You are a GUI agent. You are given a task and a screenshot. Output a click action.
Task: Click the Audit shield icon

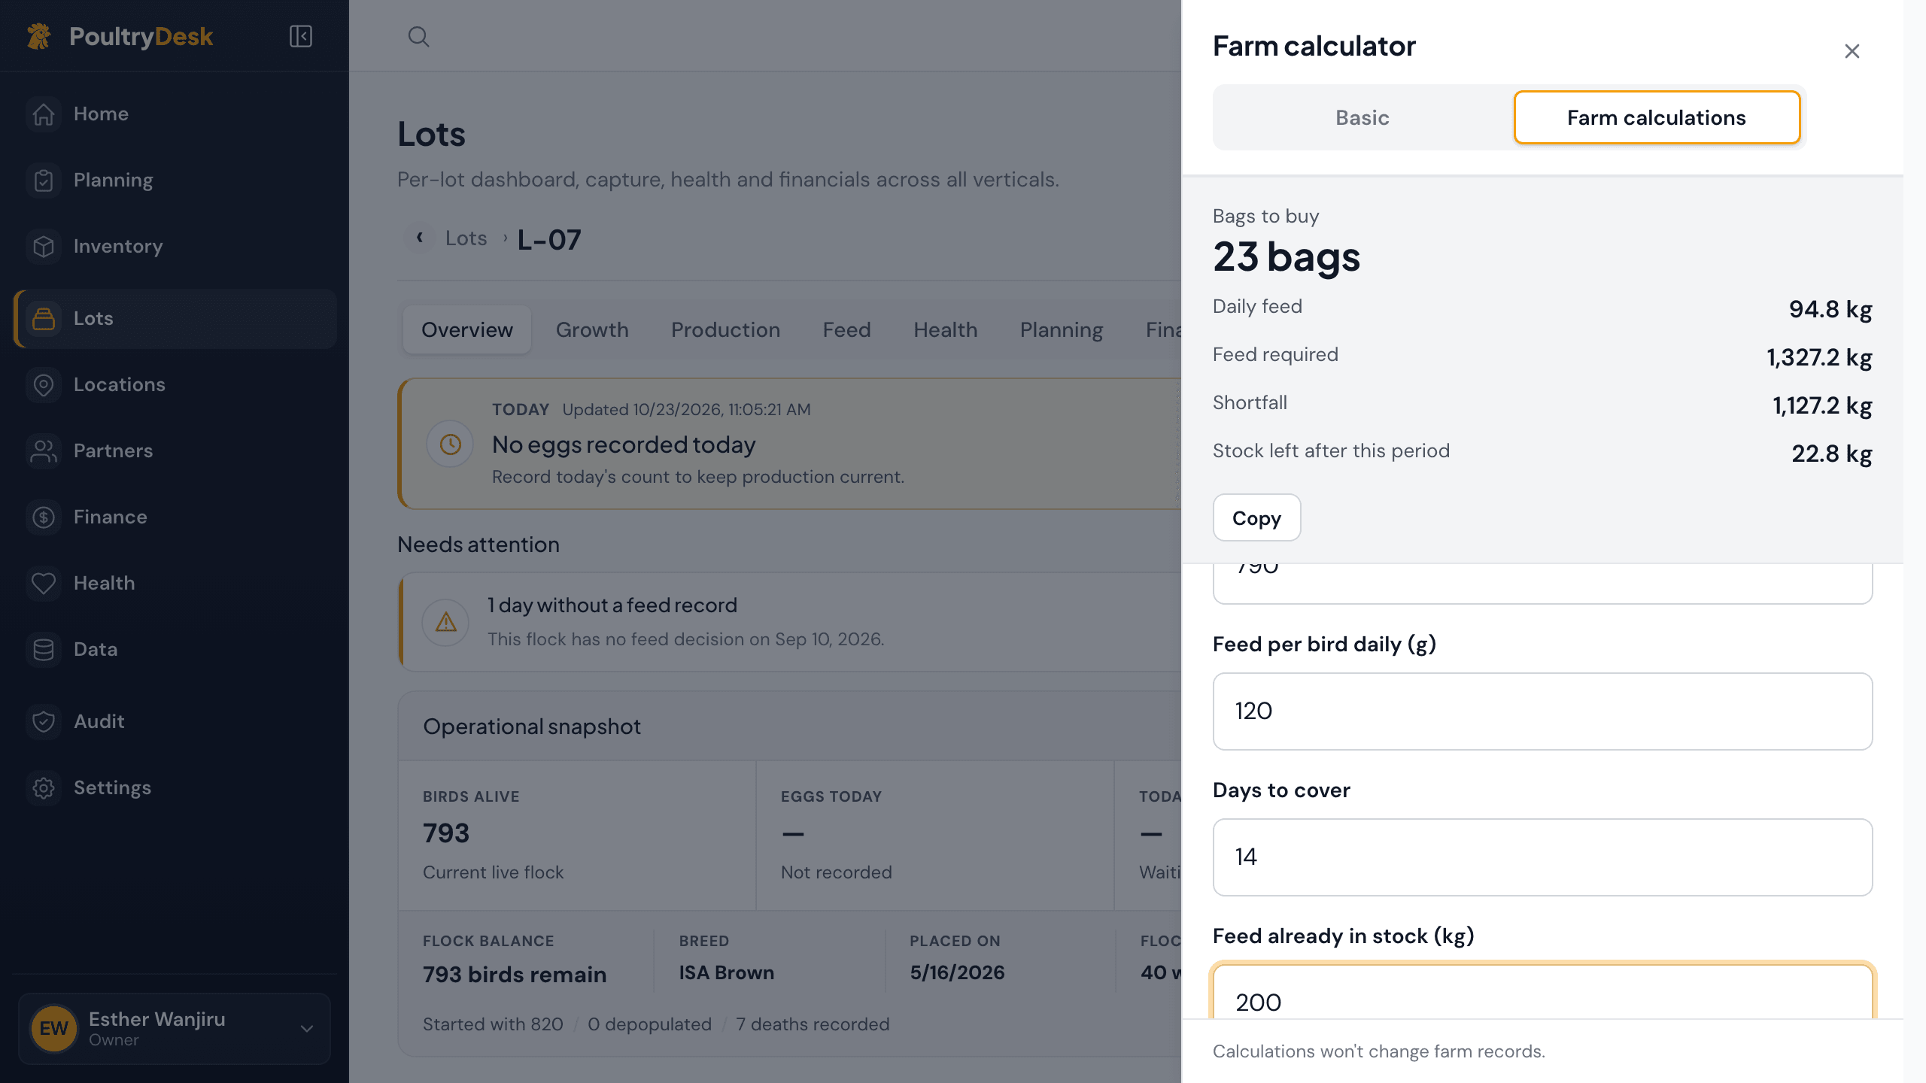coord(44,722)
